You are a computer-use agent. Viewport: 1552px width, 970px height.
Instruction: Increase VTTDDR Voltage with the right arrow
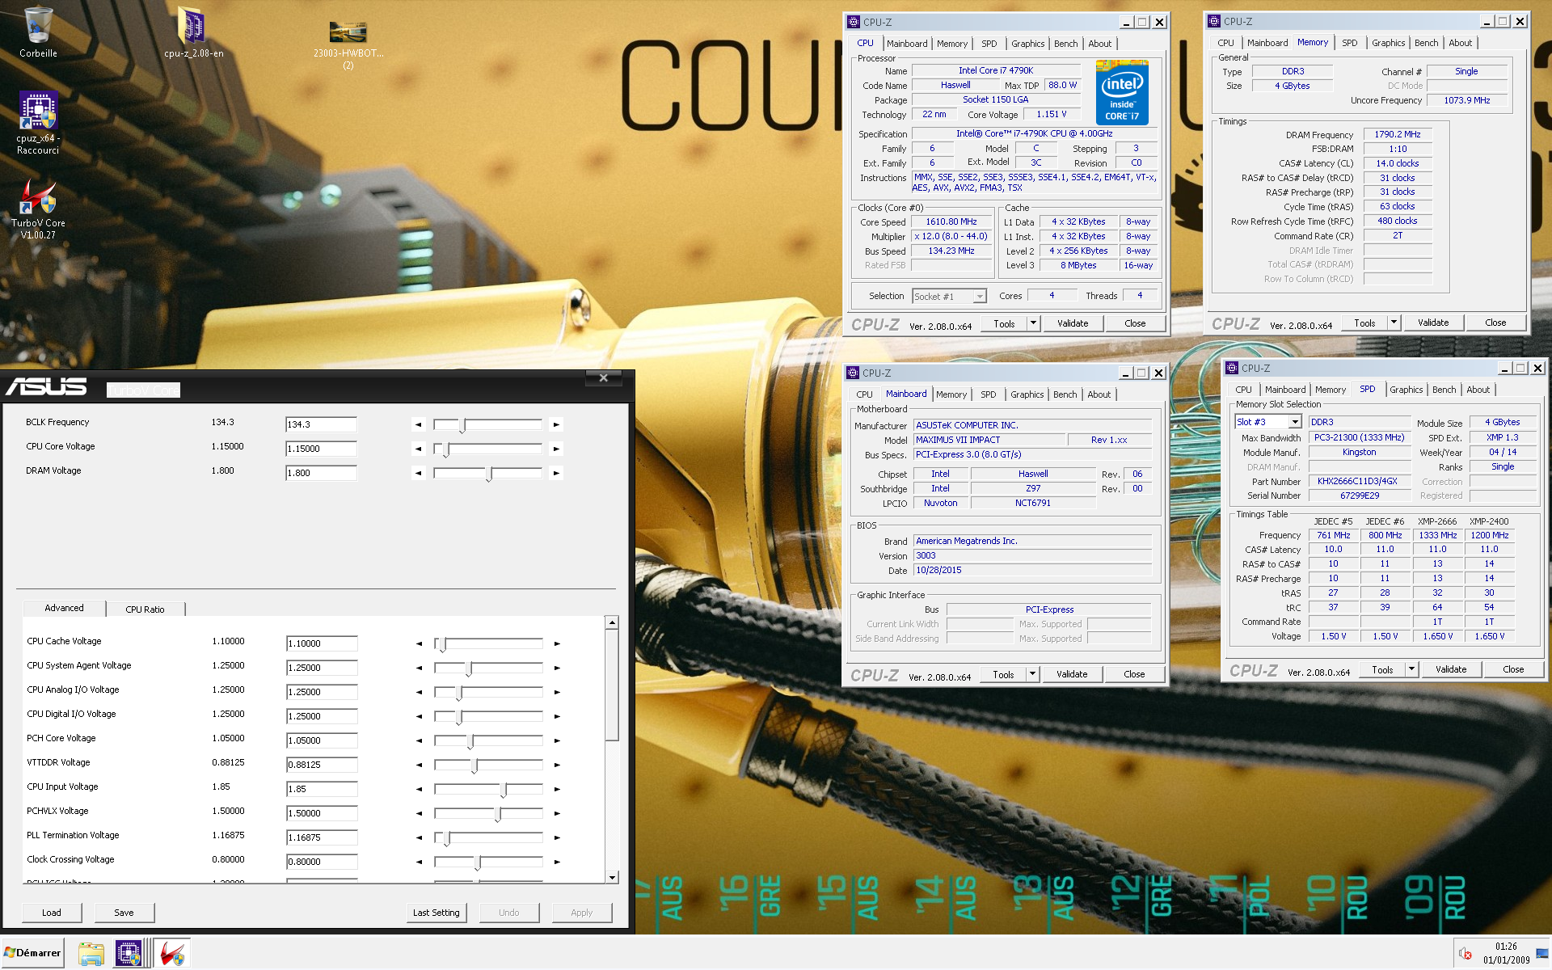tap(557, 765)
